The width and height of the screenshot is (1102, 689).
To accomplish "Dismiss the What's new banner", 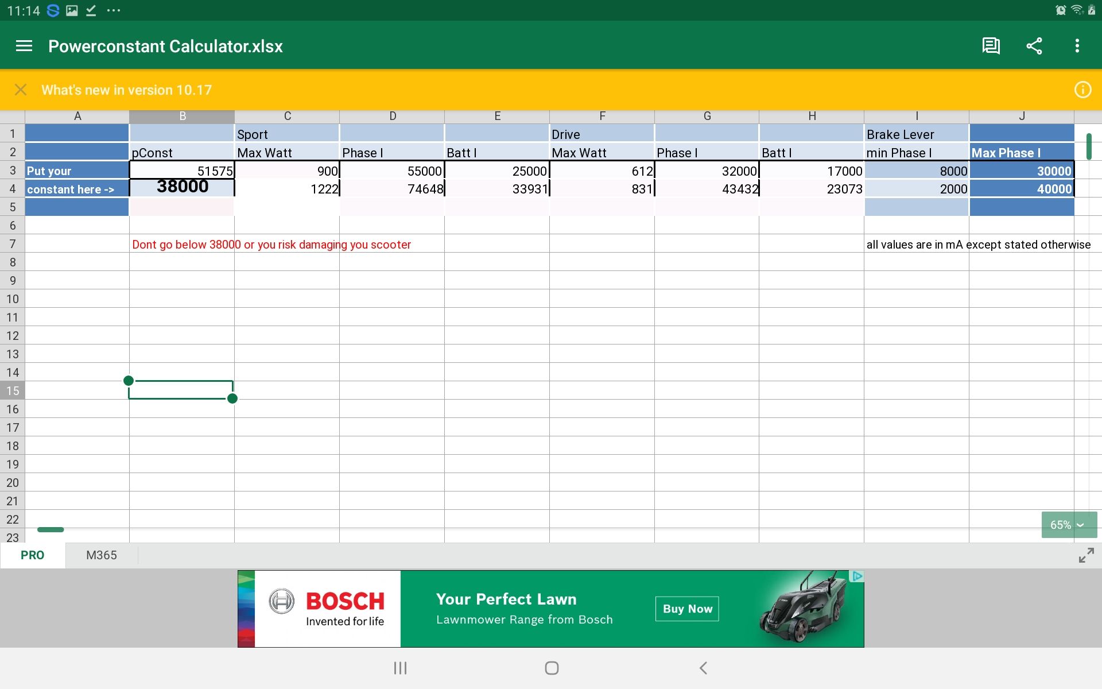I will [21, 90].
